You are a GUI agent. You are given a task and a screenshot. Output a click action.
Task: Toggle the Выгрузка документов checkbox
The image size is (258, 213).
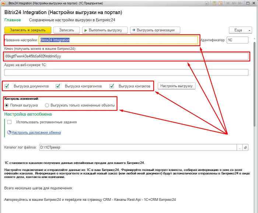[7, 86]
